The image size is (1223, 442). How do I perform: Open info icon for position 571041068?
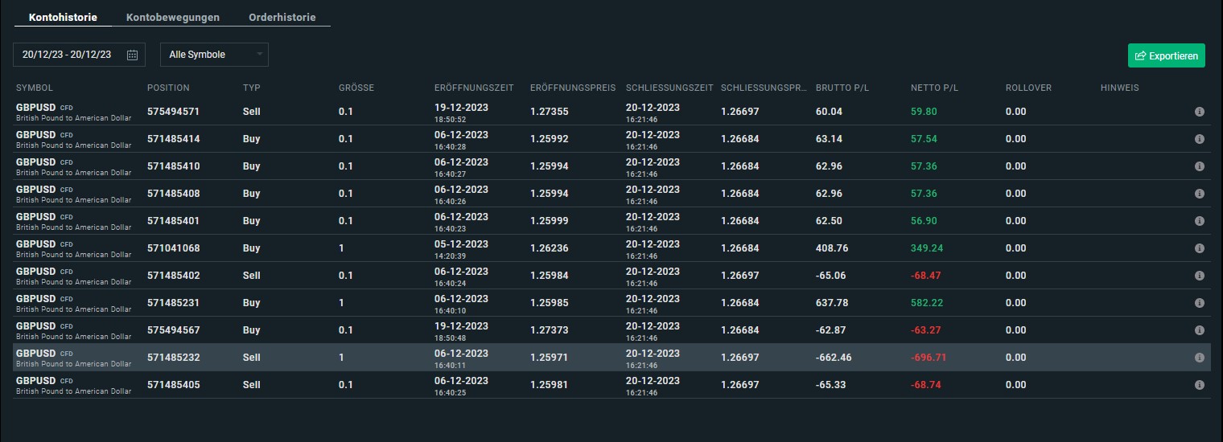click(x=1199, y=248)
